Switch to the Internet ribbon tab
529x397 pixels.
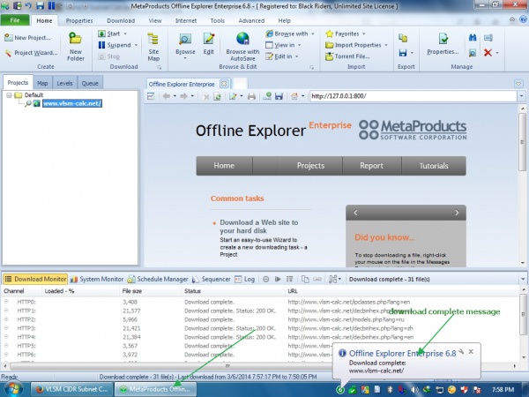point(185,19)
